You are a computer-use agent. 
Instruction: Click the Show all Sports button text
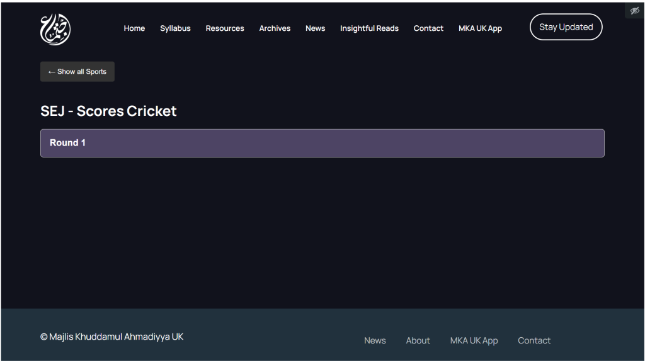[82, 72]
